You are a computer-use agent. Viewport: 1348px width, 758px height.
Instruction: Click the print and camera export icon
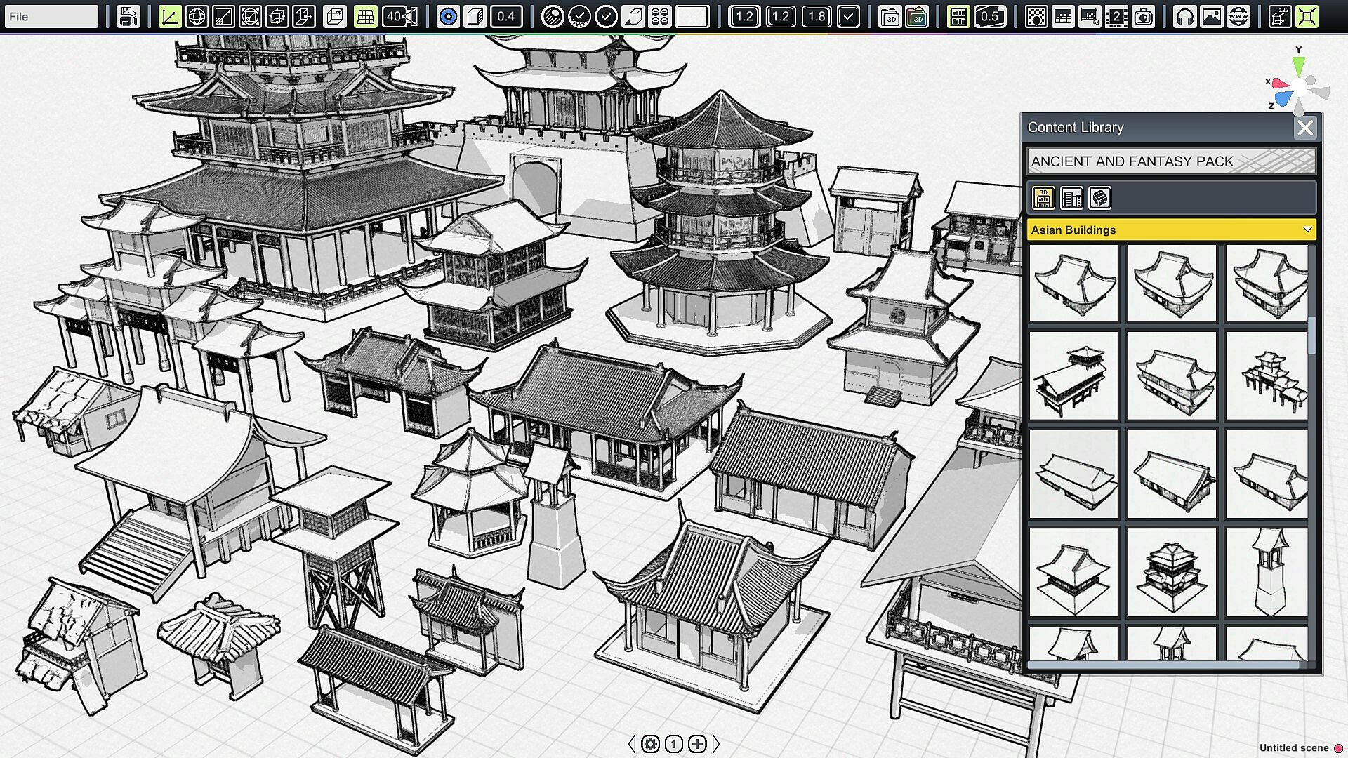(x=128, y=16)
